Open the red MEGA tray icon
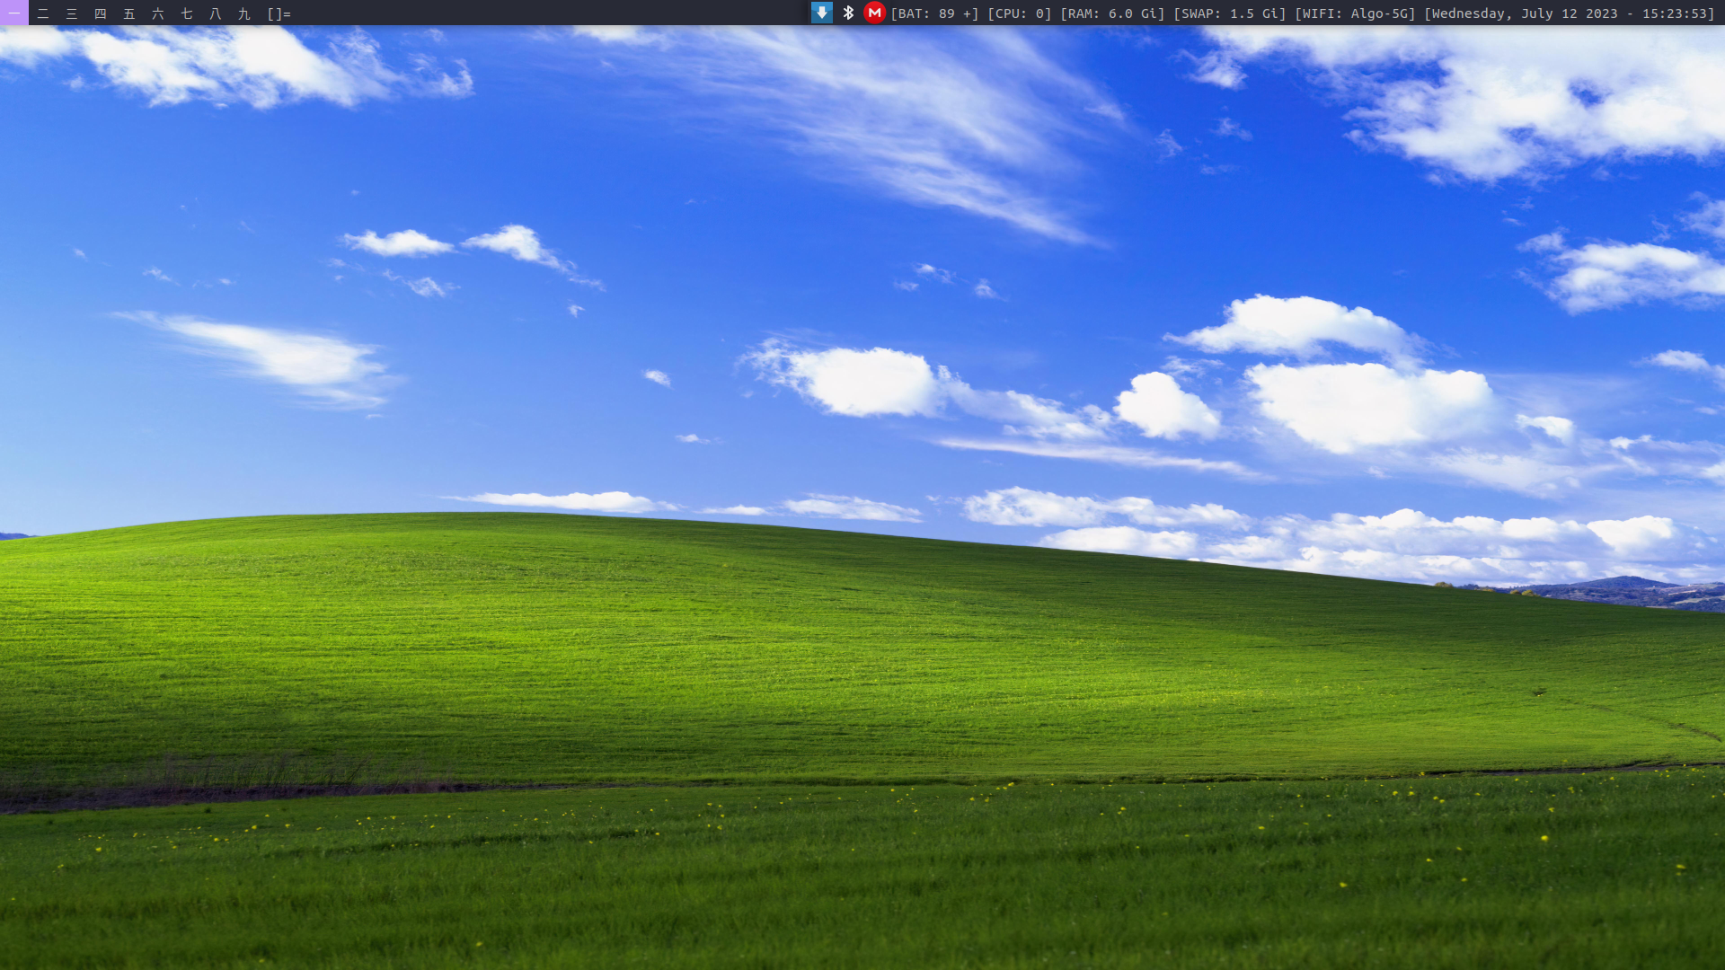 pyautogui.click(x=874, y=13)
